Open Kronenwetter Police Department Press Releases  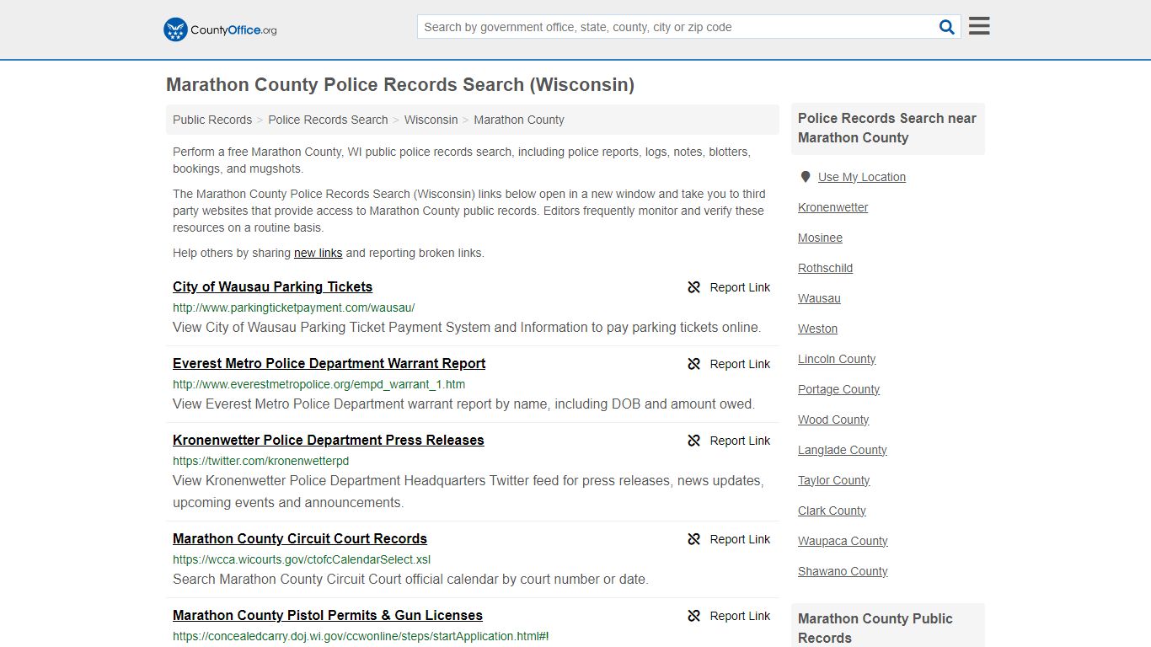(x=328, y=440)
